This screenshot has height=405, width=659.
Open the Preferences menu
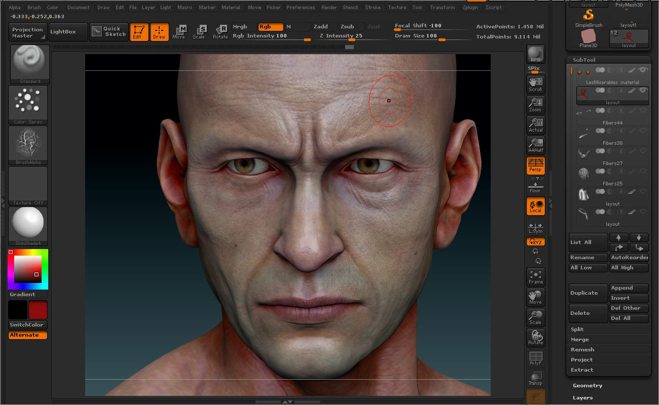tap(301, 8)
